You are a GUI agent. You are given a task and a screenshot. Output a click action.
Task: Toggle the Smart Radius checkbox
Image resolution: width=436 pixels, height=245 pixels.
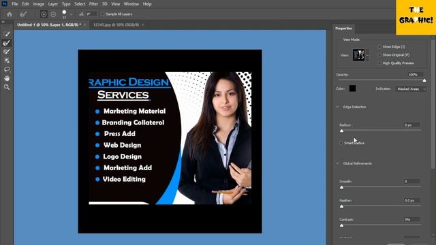click(x=341, y=143)
